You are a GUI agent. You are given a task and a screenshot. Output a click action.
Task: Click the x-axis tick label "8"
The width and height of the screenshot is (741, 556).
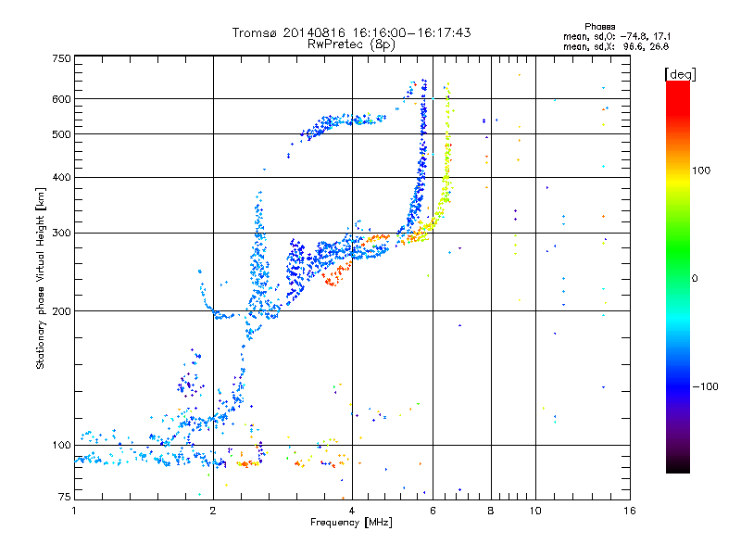click(491, 511)
